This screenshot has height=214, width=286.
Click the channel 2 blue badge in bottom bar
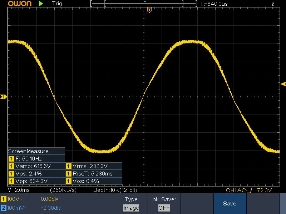[x=3, y=208]
